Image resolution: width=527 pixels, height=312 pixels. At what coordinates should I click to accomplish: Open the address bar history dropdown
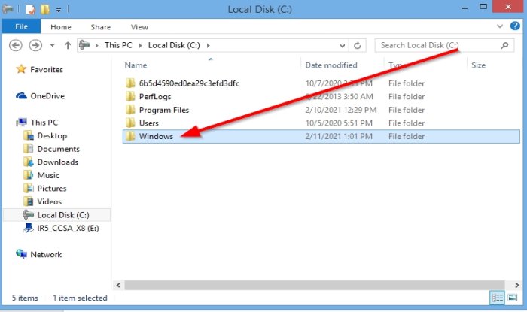pos(342,46)
